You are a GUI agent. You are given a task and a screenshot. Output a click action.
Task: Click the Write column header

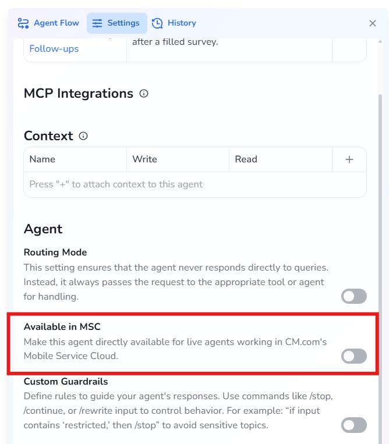pos(144,159)
